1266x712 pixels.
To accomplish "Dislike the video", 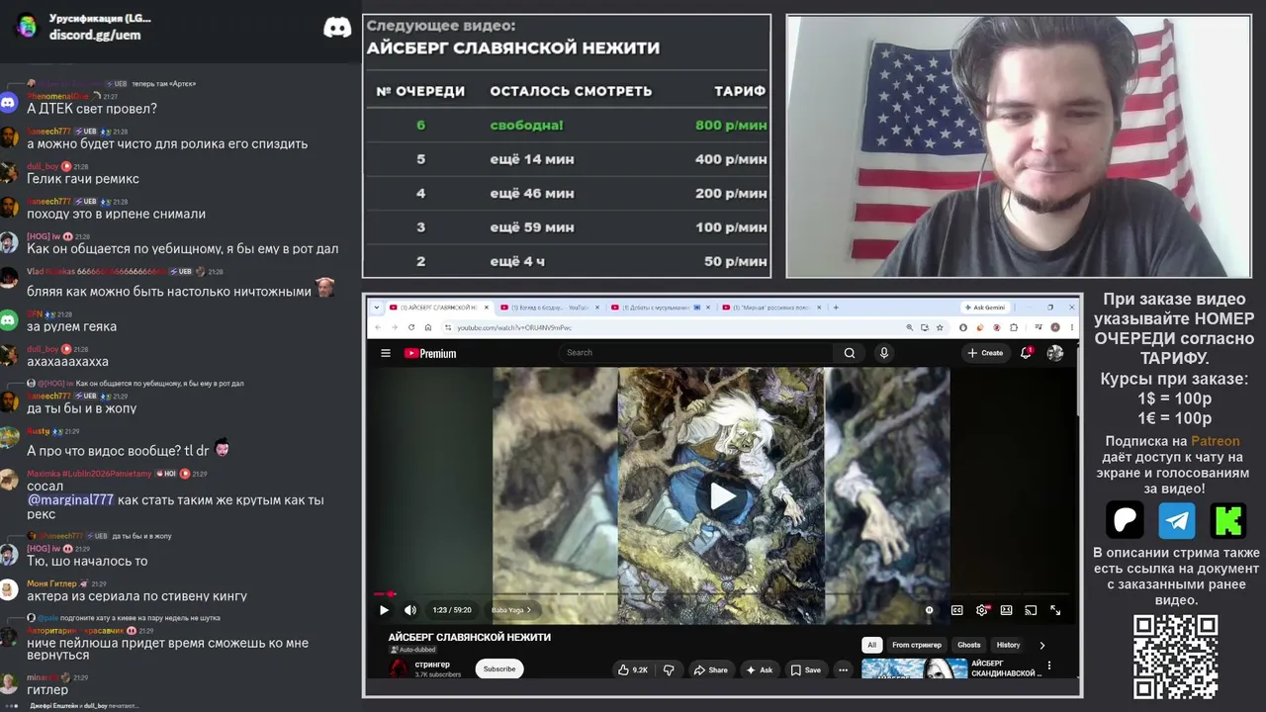I will pos(669,669).
